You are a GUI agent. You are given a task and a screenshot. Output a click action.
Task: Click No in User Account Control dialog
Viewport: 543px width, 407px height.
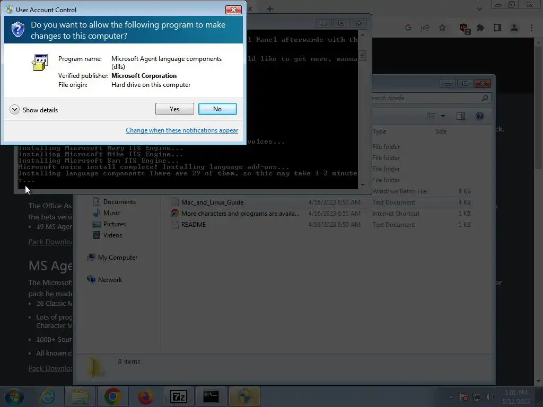(217, 109)
